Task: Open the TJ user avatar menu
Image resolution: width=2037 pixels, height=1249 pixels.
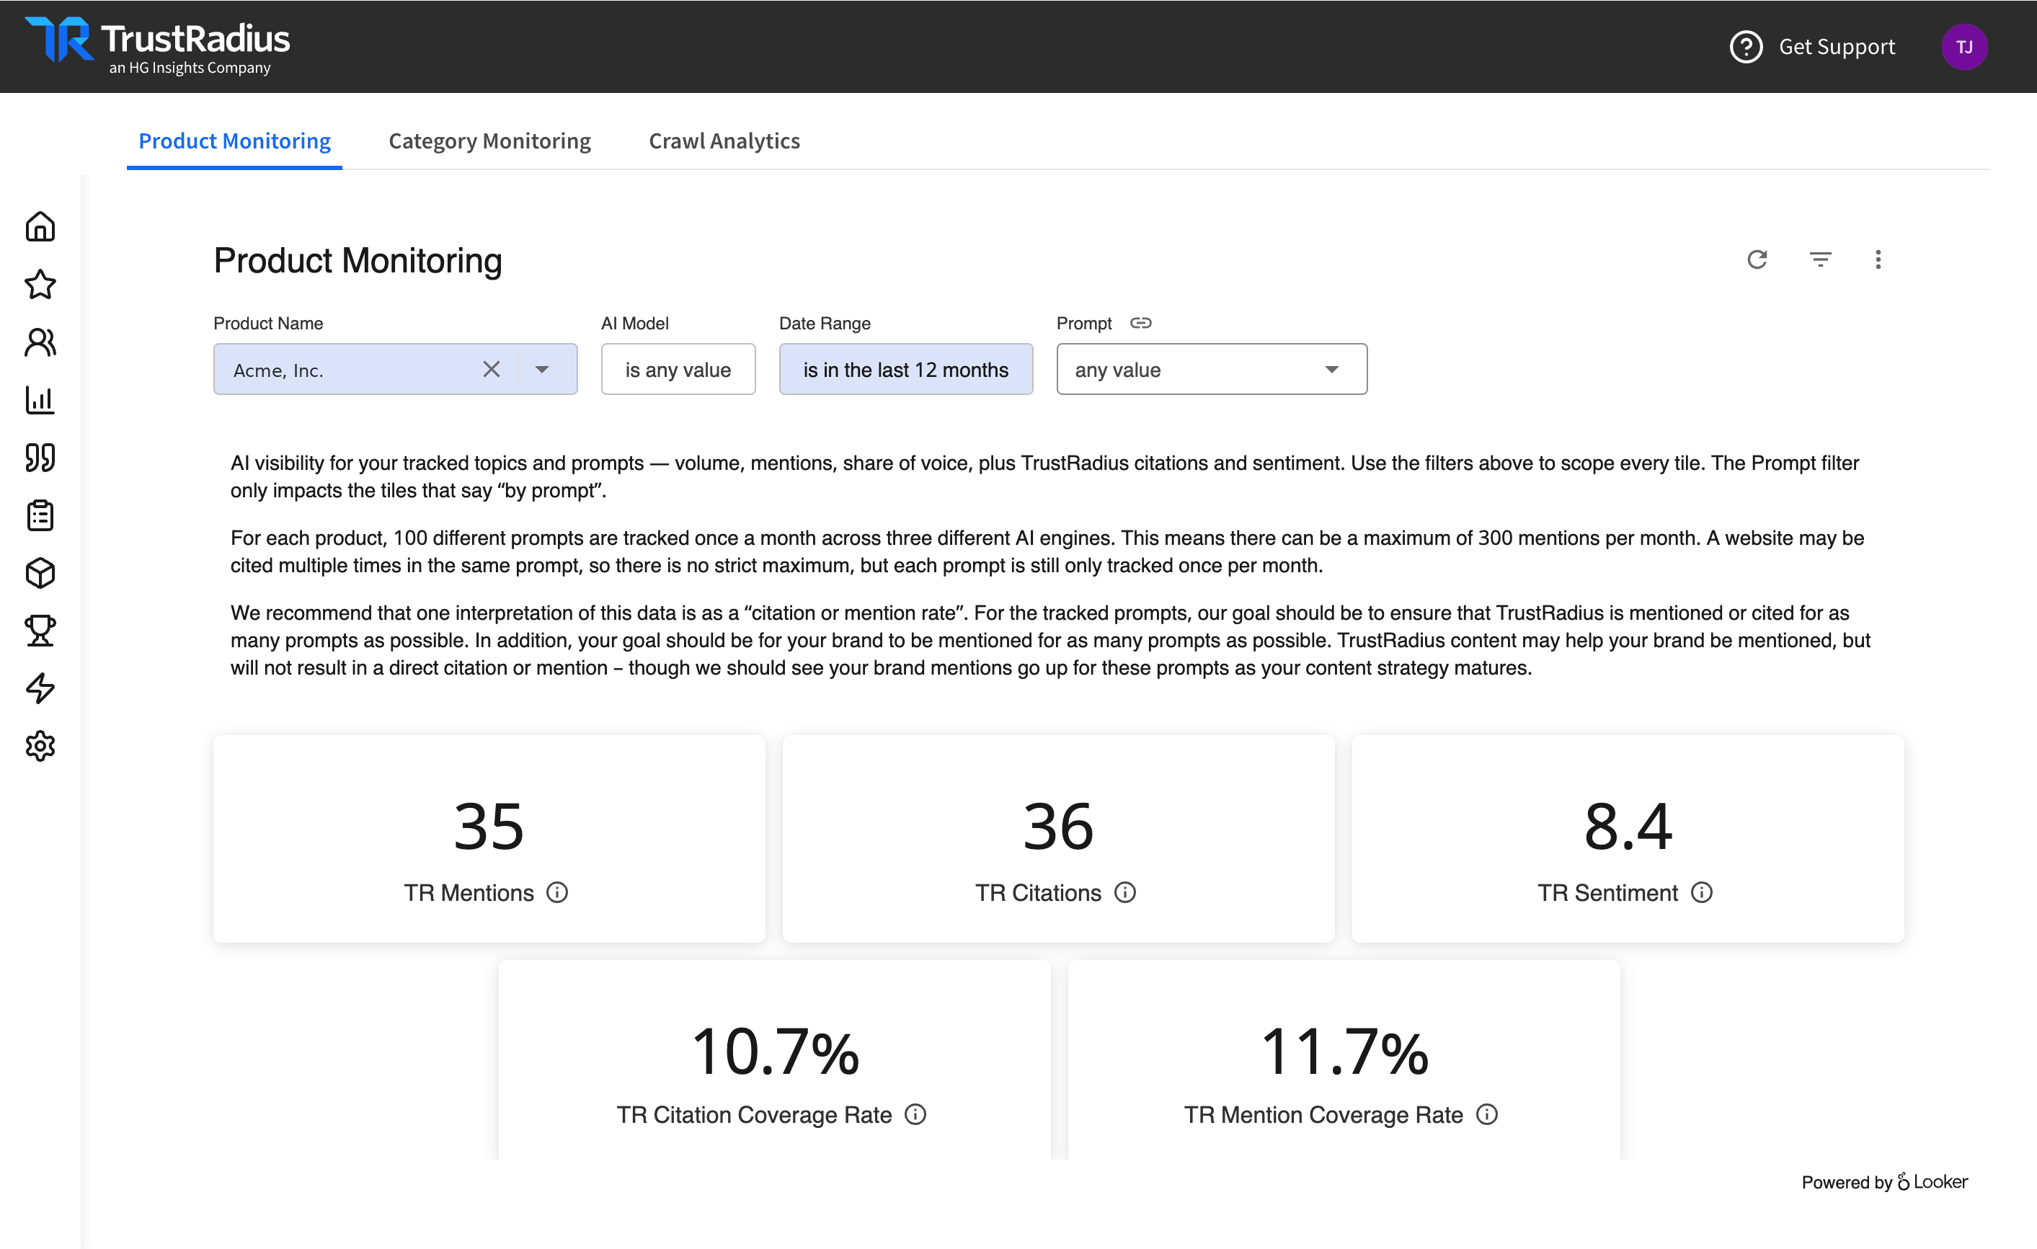Action: click(x=1964, y=46)
